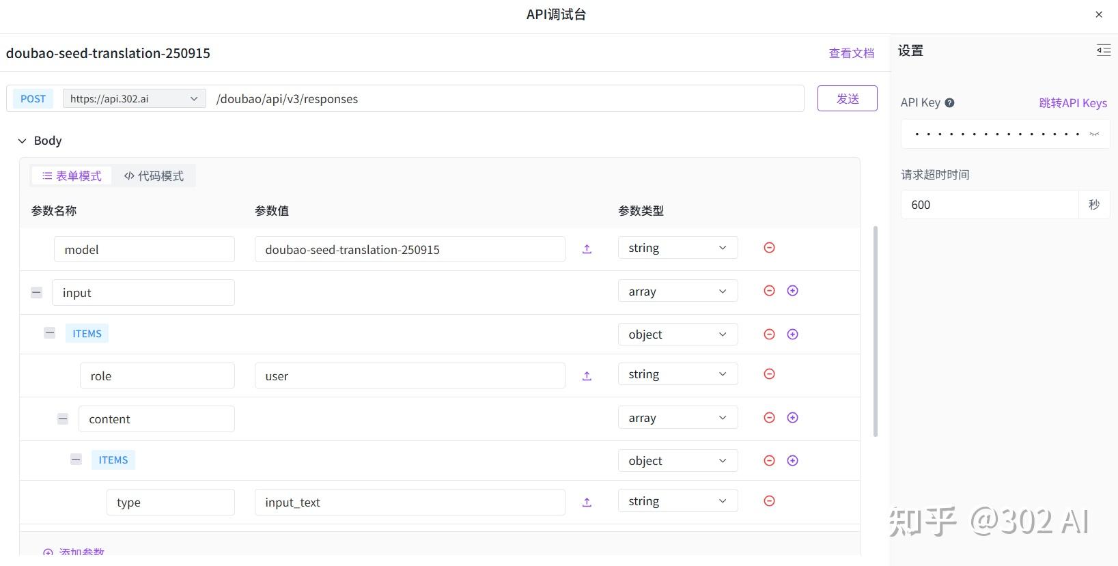The width and height of the screenshot is (1118, 566).
Task: Open type dropdown for model parameter
Action: click(x=678, y=248)
